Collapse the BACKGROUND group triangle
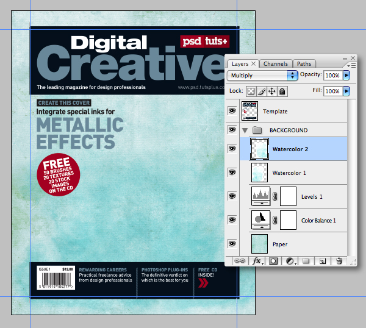This screenshot has height=328, width=366. 245,130
